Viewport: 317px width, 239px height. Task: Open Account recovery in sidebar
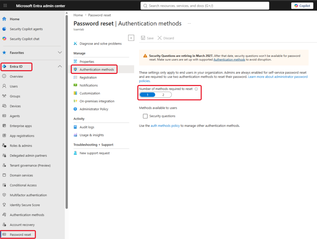pyautogui.click(x=22, y=225)
